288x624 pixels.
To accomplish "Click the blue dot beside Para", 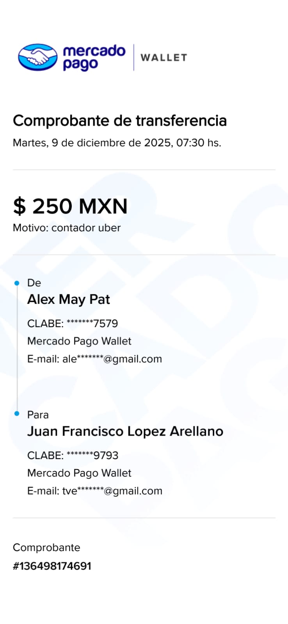I will (17, 413).
